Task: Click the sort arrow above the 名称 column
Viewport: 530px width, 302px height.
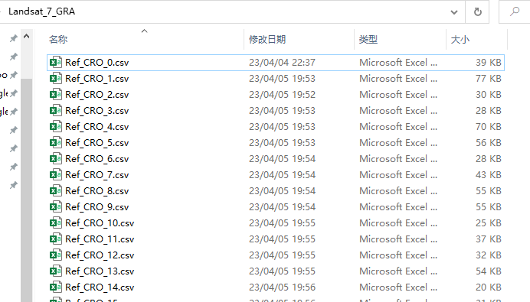Action: 144,31
